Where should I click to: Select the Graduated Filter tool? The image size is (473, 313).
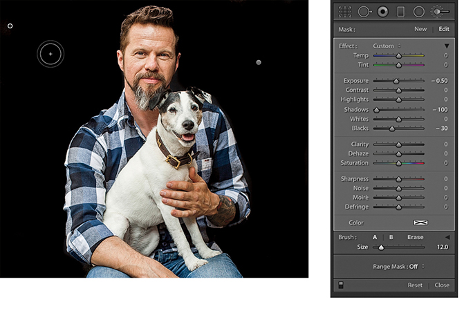[400, 11]
